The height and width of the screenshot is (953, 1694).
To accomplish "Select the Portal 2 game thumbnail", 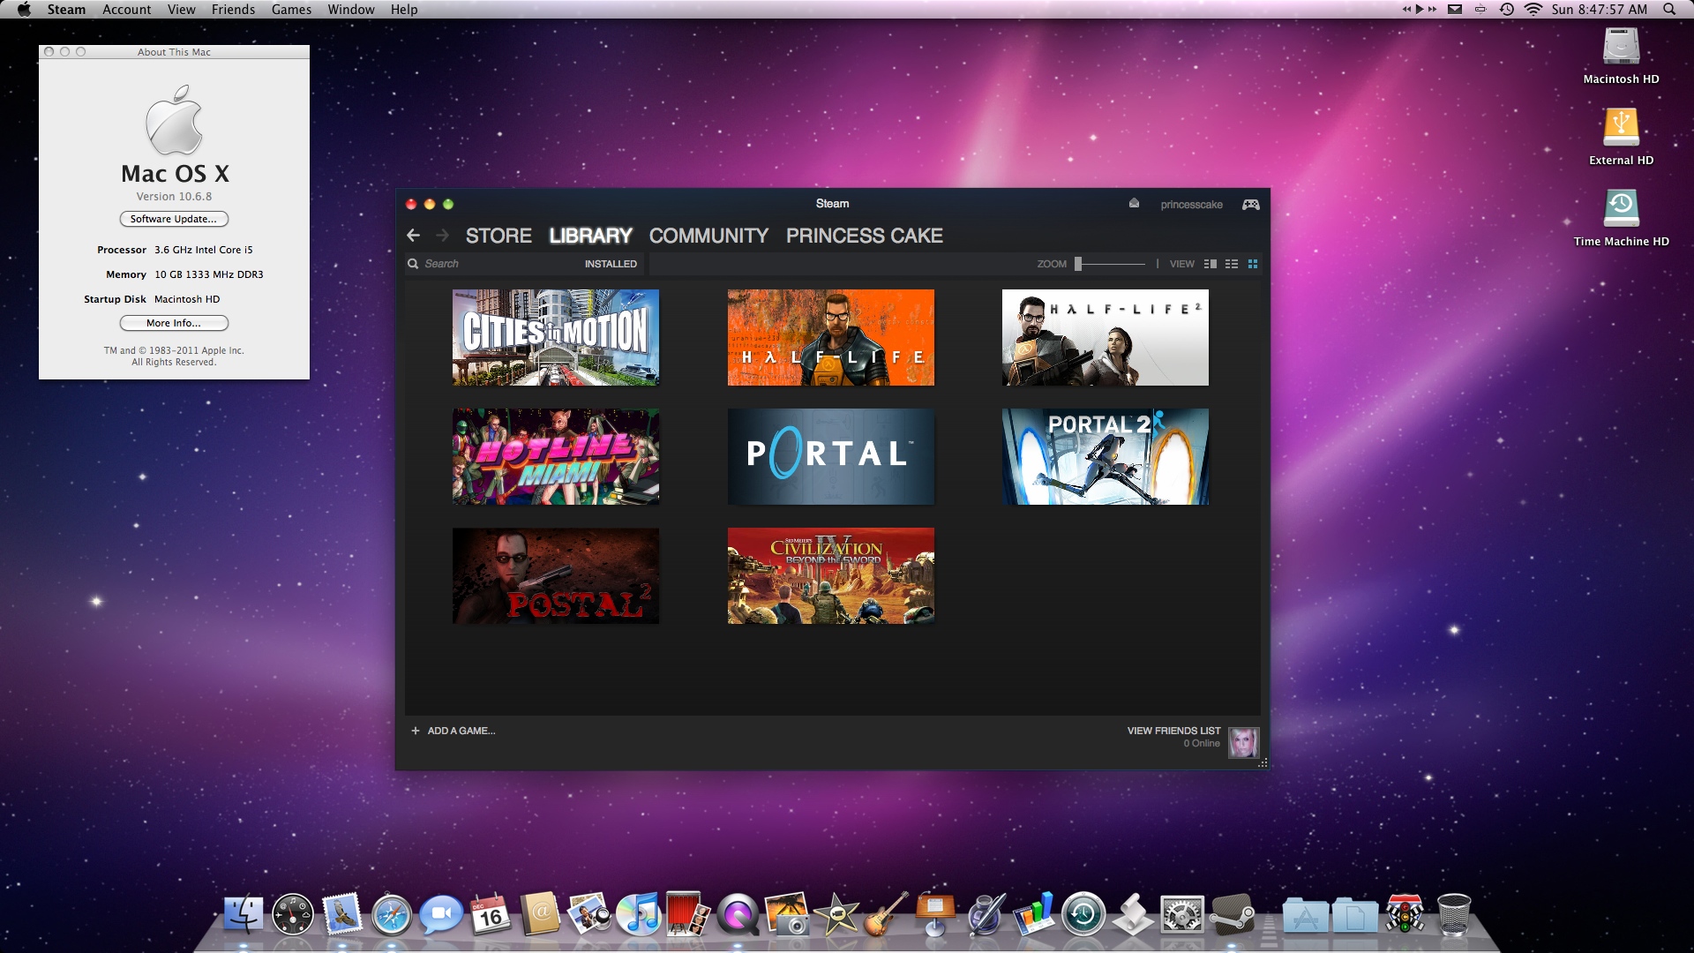I will (x=1105, y=456).
